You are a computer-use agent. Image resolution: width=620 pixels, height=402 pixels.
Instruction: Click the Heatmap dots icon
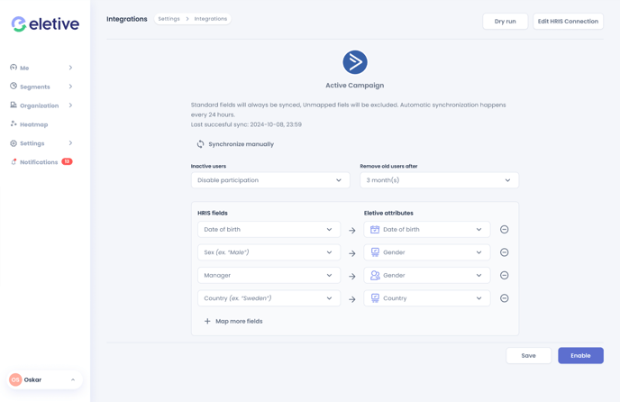[14, 123]
